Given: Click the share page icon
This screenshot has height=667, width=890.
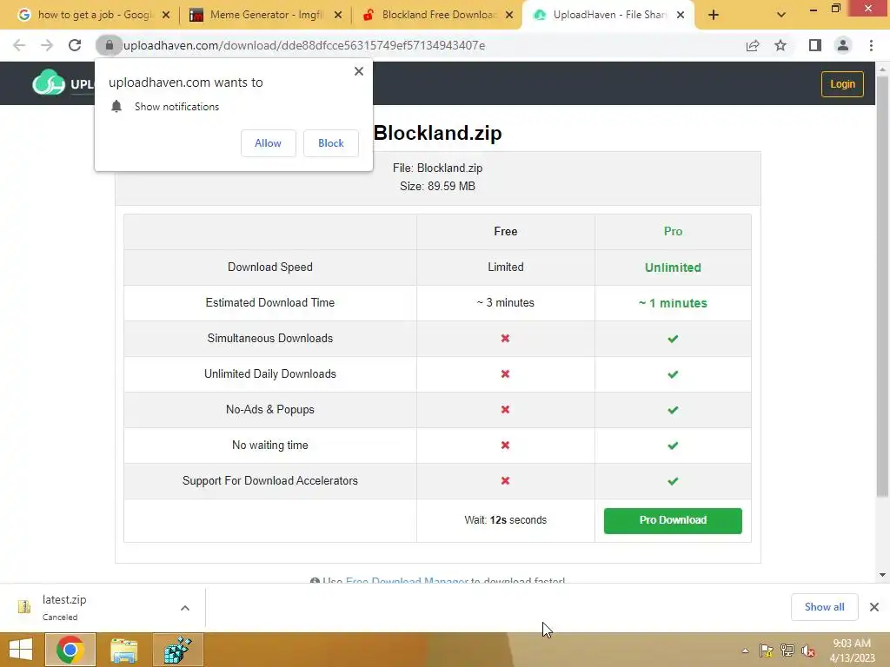Looking at the screenshot, I should (x=753, y=45).
